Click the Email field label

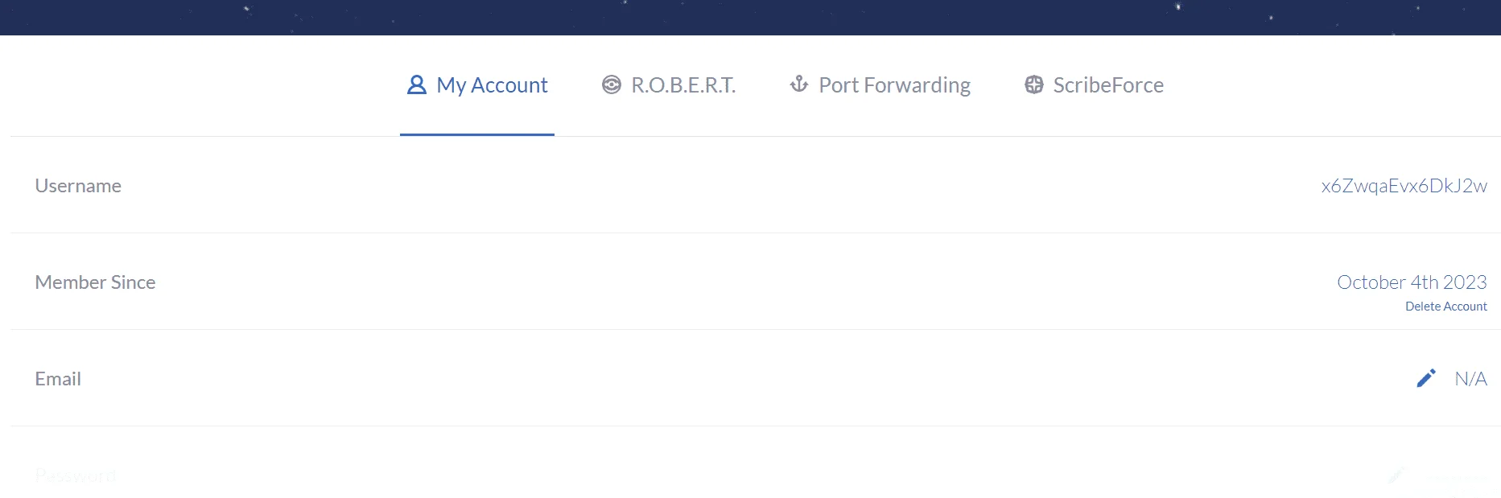coord(58,379)
